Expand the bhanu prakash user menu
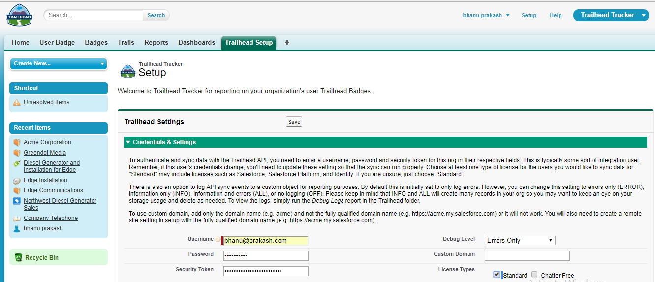655x282 pixels. [x=486, y=15]
